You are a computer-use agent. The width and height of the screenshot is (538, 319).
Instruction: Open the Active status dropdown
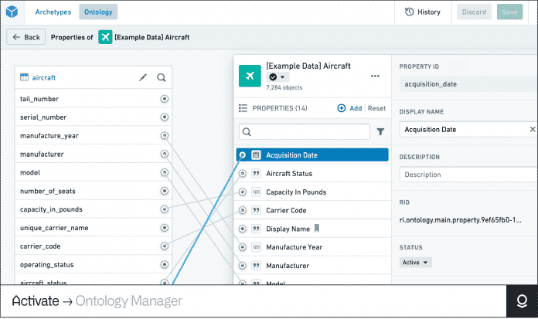(415, 263)
